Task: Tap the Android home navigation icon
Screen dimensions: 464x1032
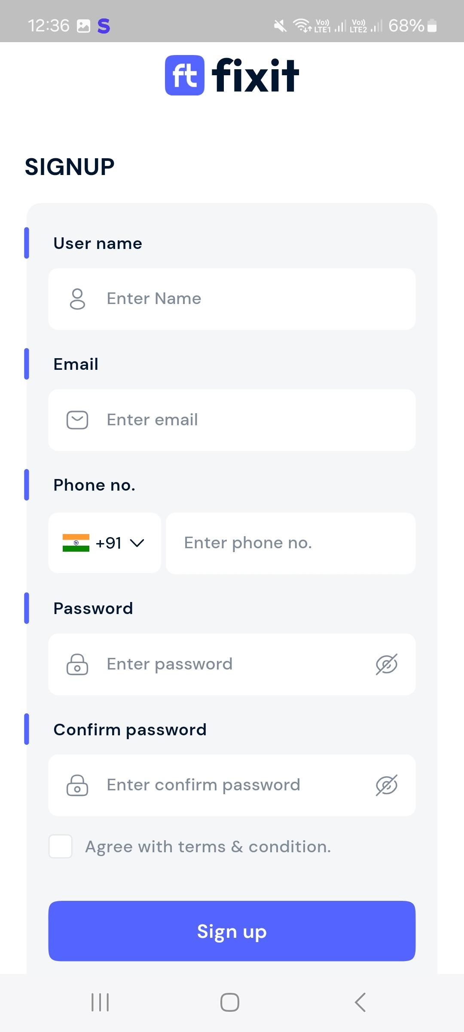Action: 230,1002
